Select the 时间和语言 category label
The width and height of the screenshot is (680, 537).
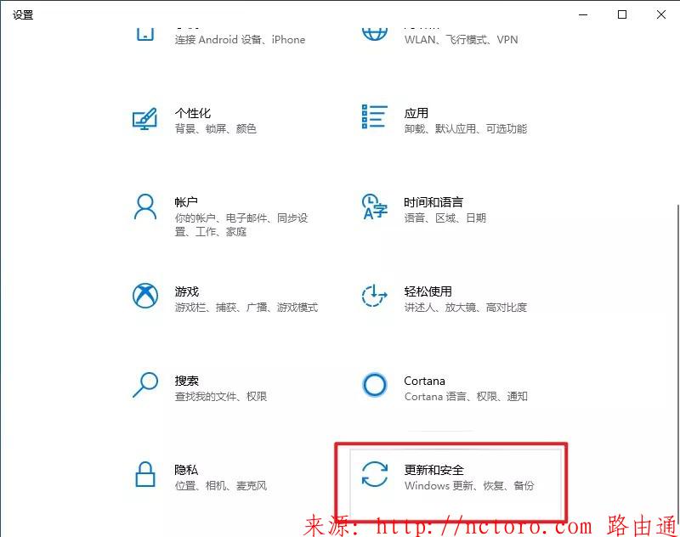[x=433, y=202]
